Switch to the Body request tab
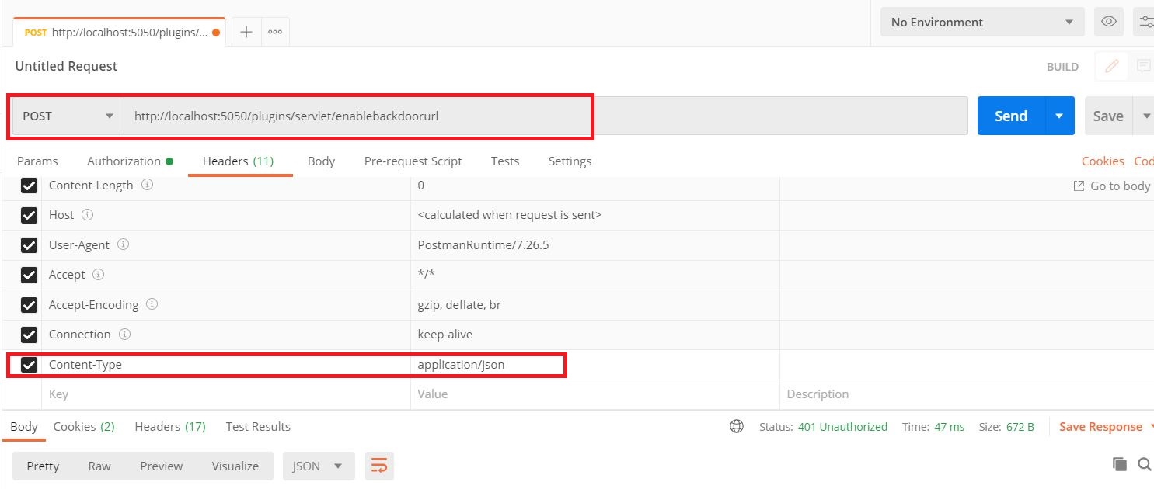Image resolution: width=1154 pixels, height=489 pixels. point(321,161)
